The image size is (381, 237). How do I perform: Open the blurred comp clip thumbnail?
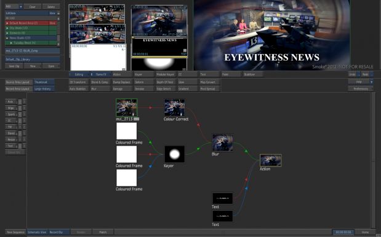159,21
